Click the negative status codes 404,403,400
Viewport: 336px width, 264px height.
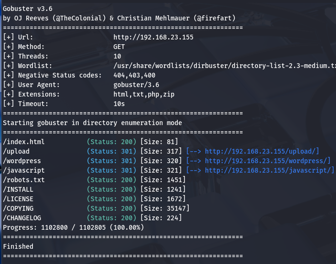134,75
